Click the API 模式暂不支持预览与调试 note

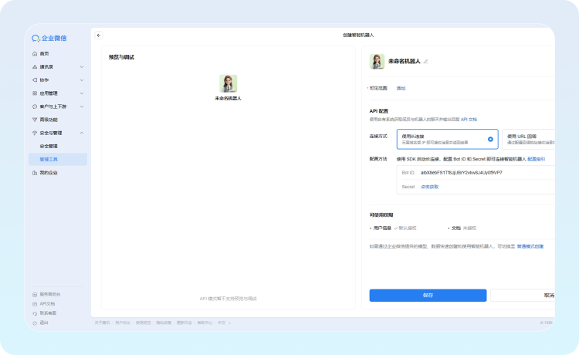click(x=229, y=299)
